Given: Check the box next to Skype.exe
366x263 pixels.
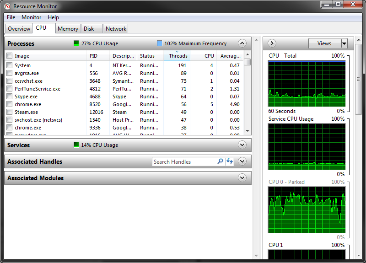Looking at the screenshot, I should pos(9,97).
